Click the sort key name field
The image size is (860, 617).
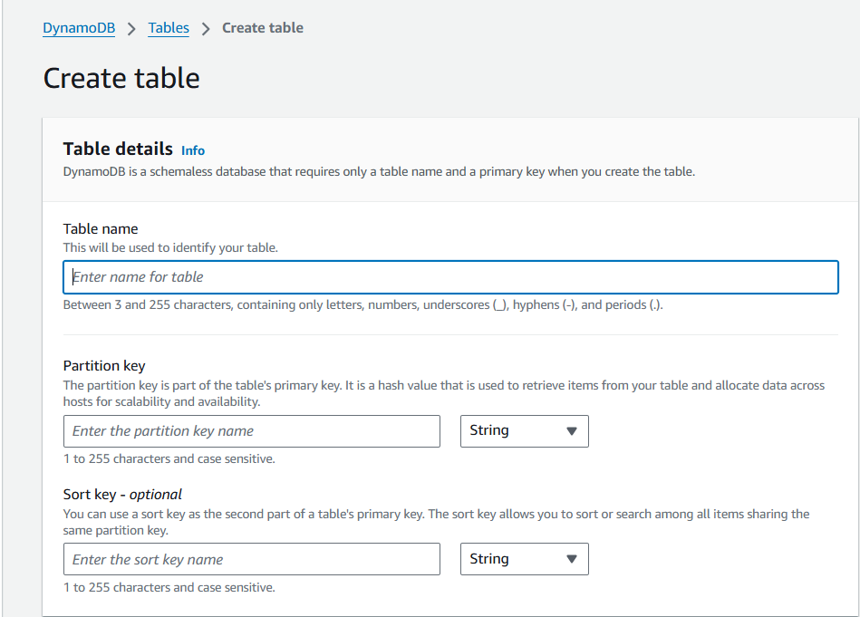click(251, 560)
